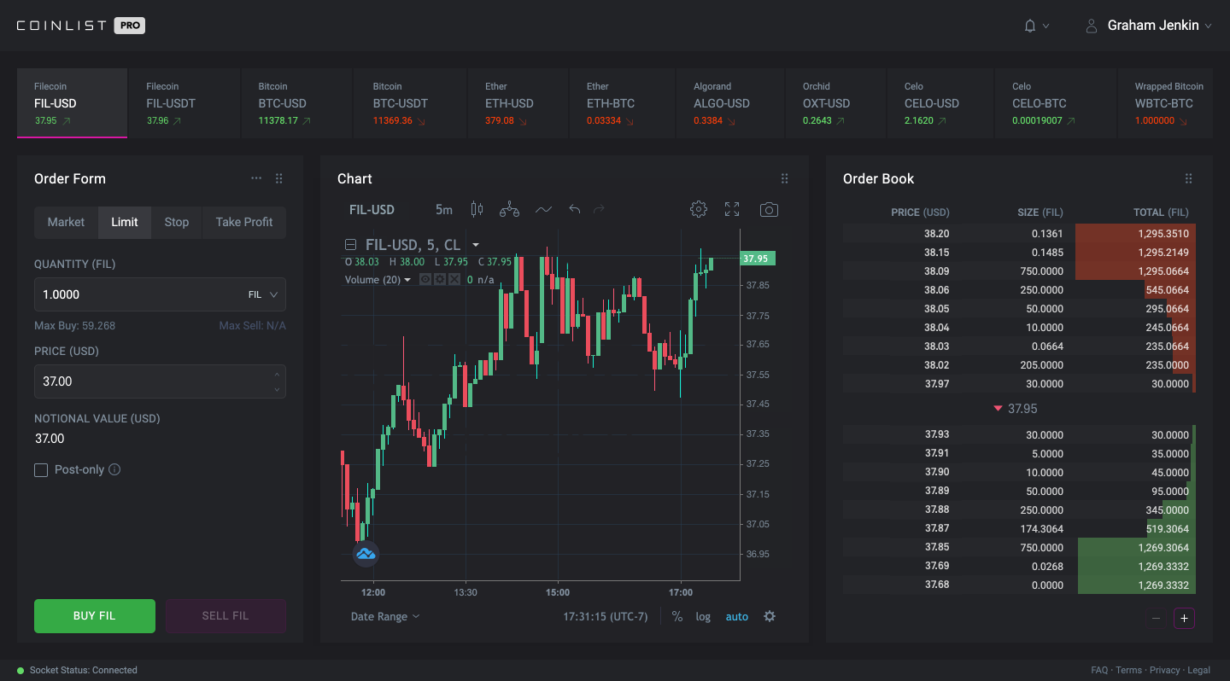Screen dimensions: 1230x681
Task: Remove the Volume indicator
Action: (x=454, y=279)
